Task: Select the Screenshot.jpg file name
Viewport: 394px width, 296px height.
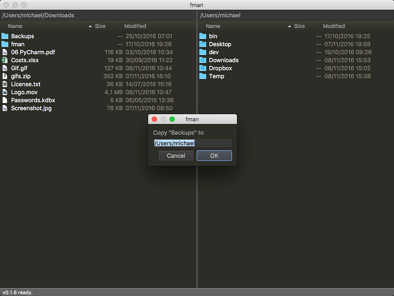Action: [32, 108]
